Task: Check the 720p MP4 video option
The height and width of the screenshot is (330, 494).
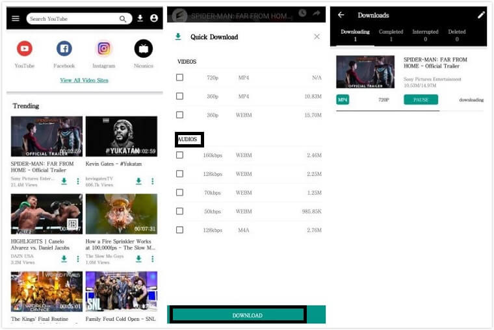Action: click(179, 77)
